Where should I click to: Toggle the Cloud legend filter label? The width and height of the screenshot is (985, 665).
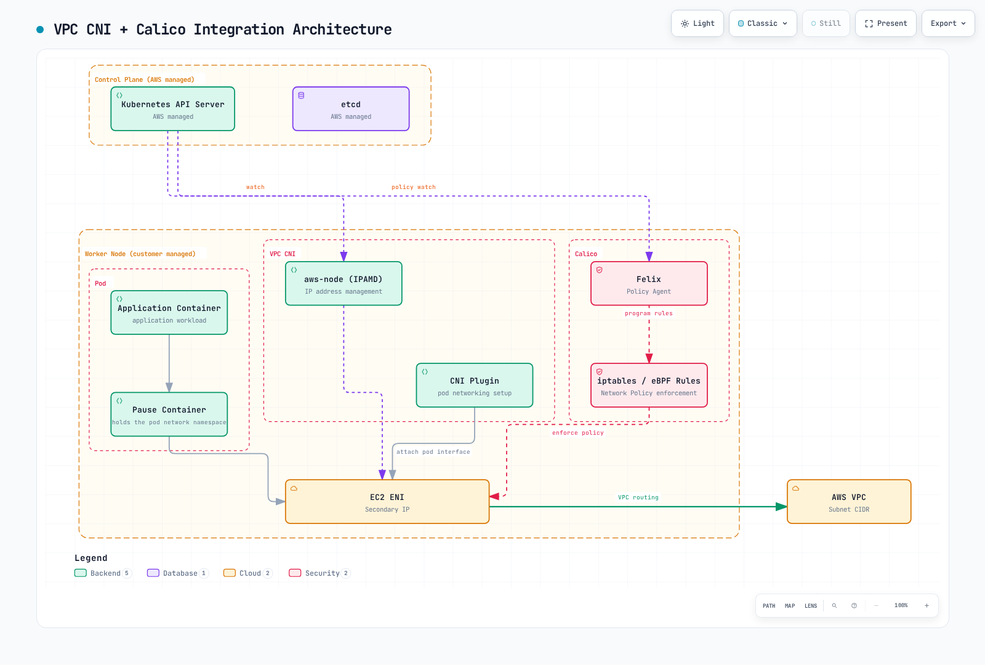tap(250, 573)
